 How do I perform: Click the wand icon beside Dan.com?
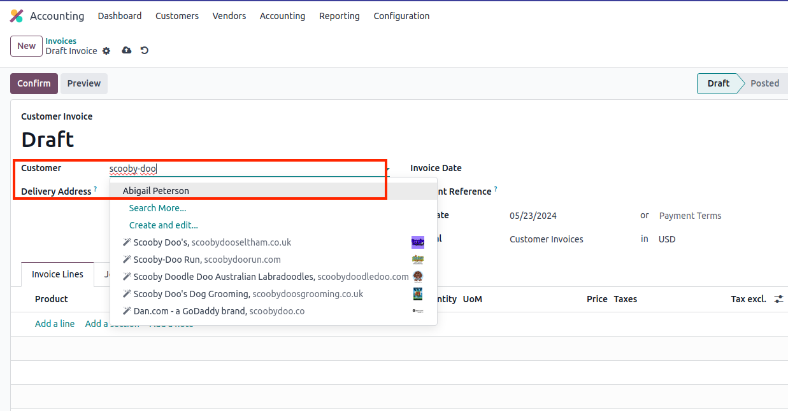click(127, 311)
